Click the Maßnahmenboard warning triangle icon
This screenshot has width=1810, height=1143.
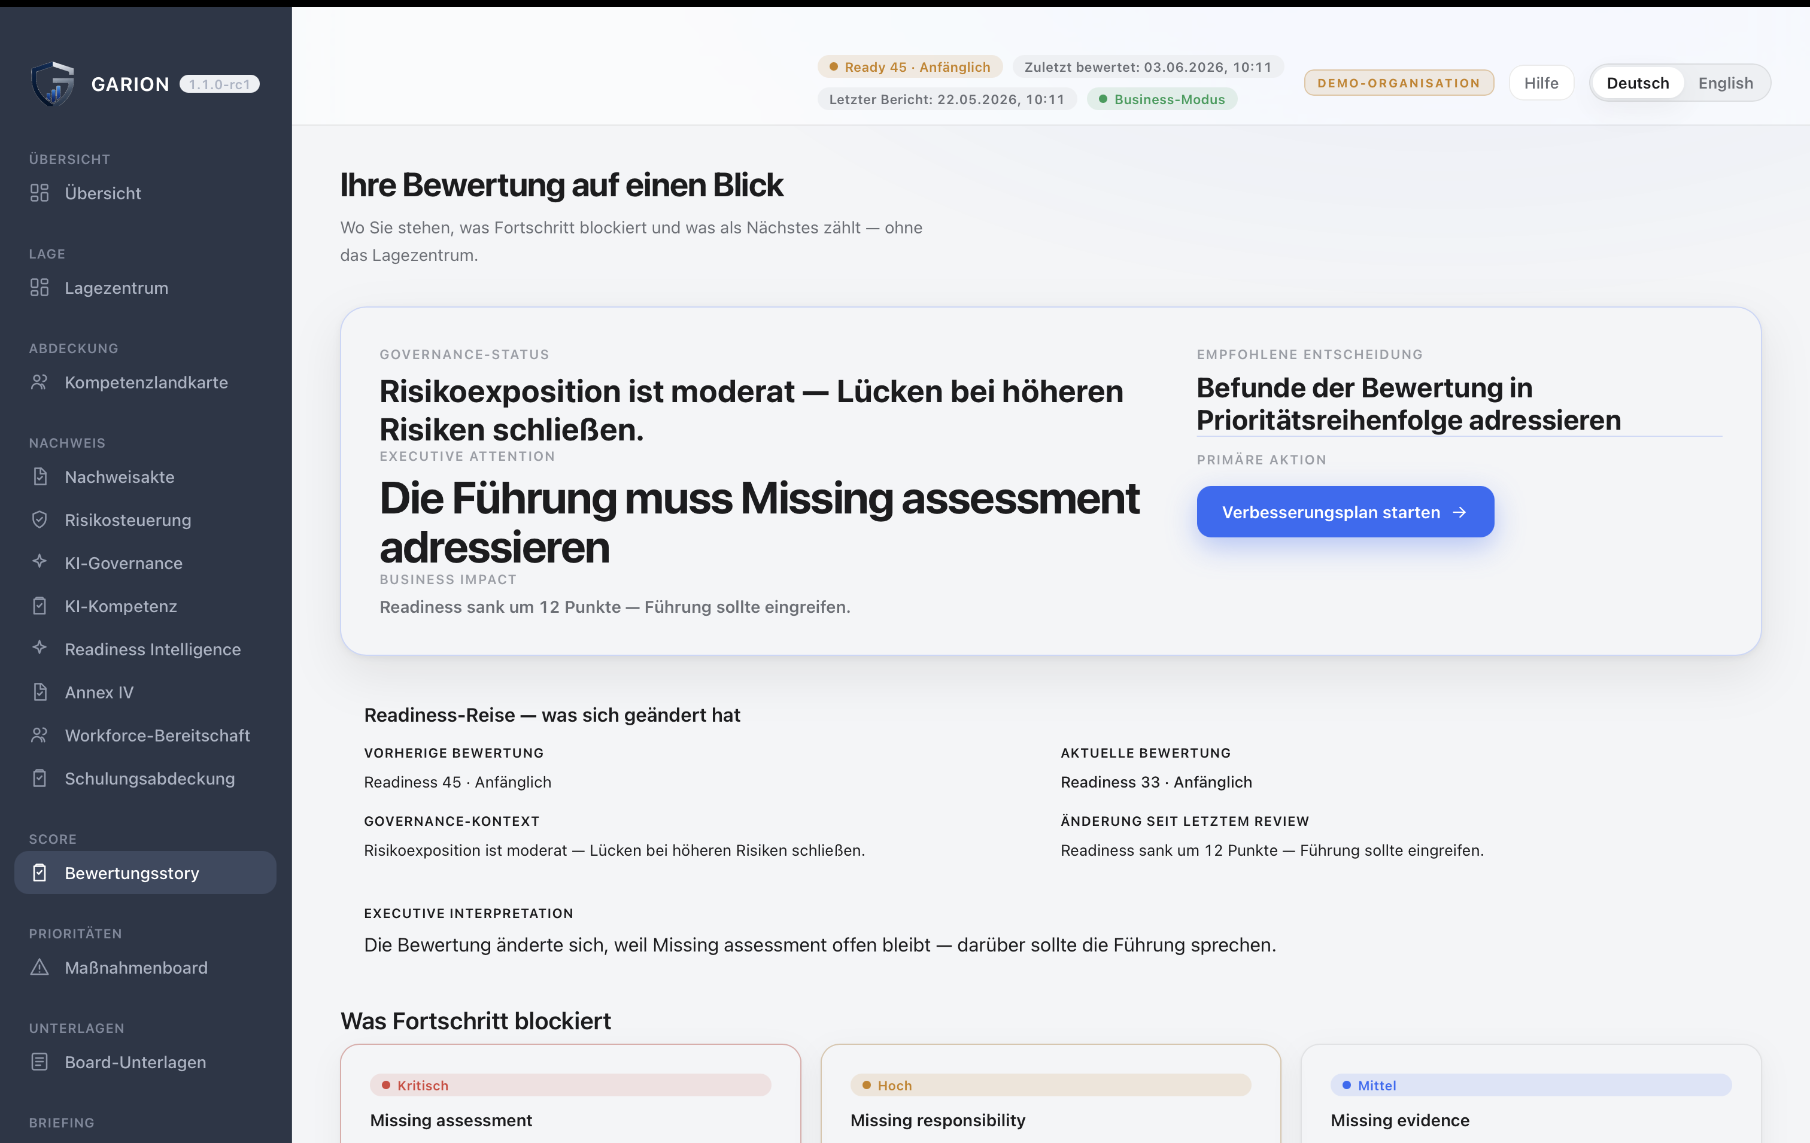coord(39,967)
